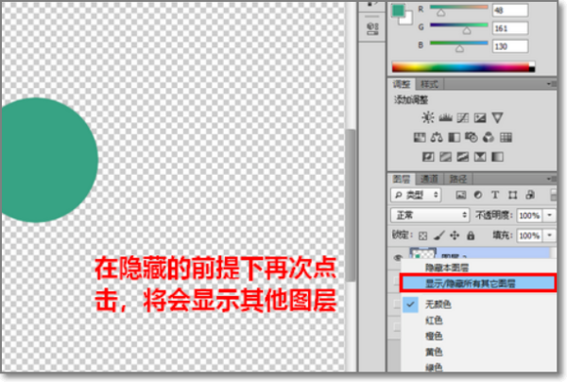567x382 pixels.
Task: Lock image pixels (brush lock icon)
Action: tap(438, 235)
